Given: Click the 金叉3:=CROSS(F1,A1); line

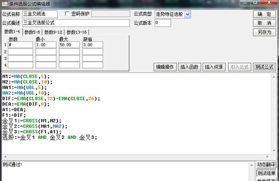Looking at the screenshot, I should 32,132.
